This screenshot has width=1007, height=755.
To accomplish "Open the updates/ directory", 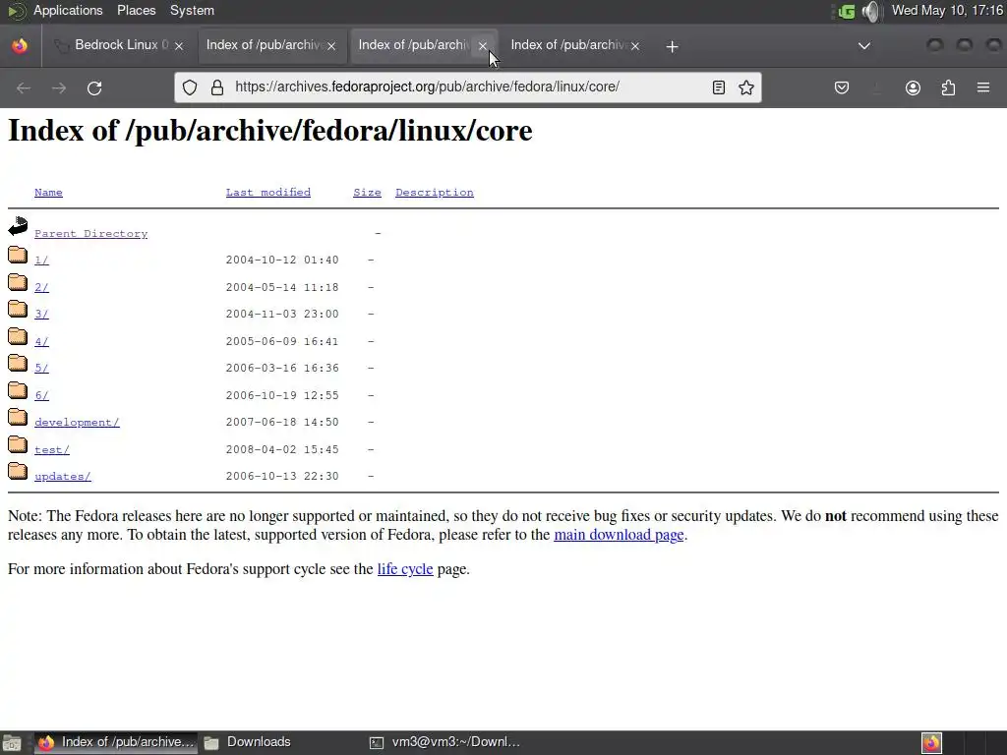I will [62, 477].
